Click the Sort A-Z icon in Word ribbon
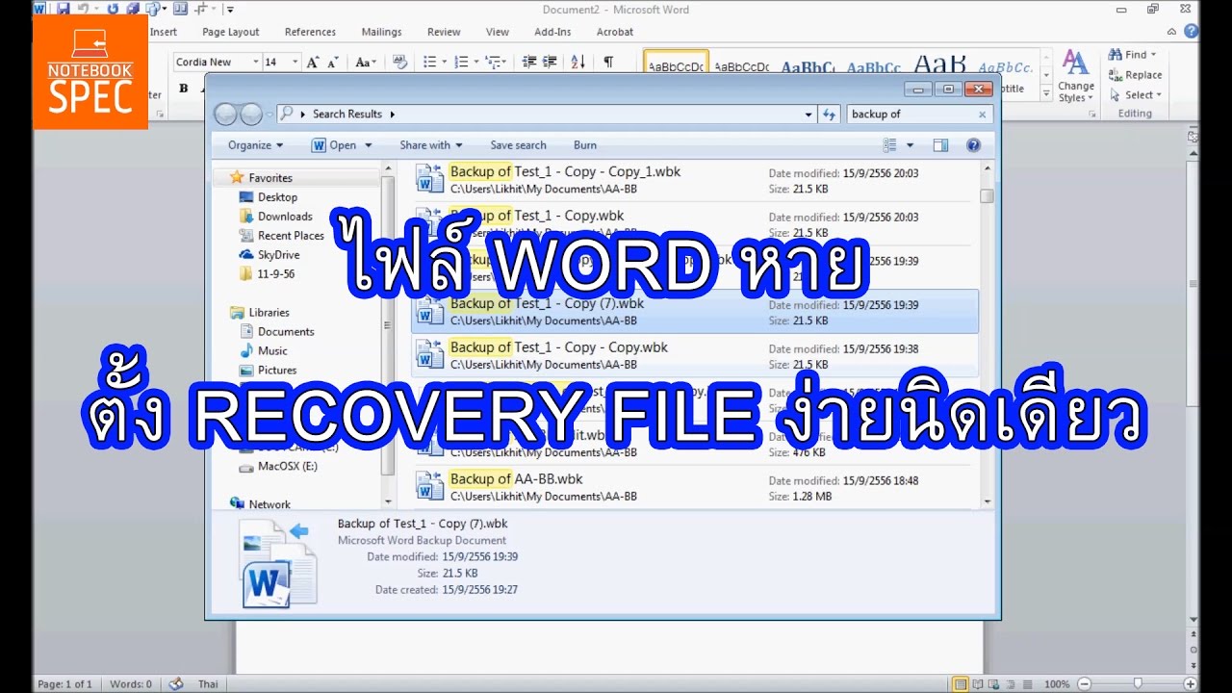 [x=577, y=62]
